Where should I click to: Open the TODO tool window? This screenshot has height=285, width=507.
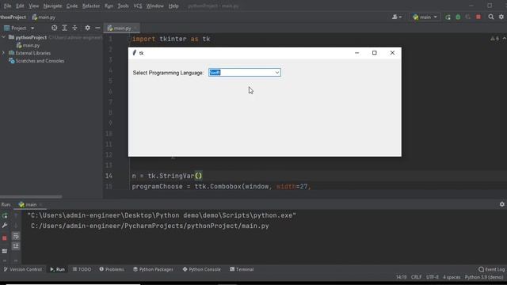coord(82,269)
